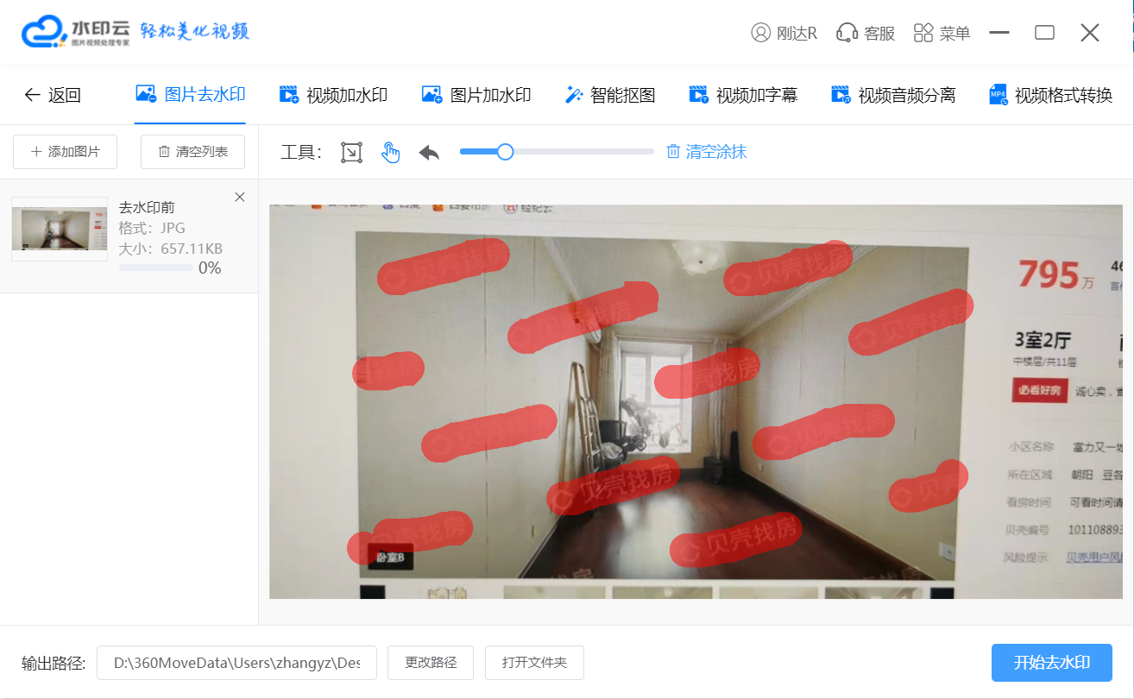Click the 去水印前 file name
This screenshot has width=1134, height=699.
pyautogui.click(x=147, y=207)
